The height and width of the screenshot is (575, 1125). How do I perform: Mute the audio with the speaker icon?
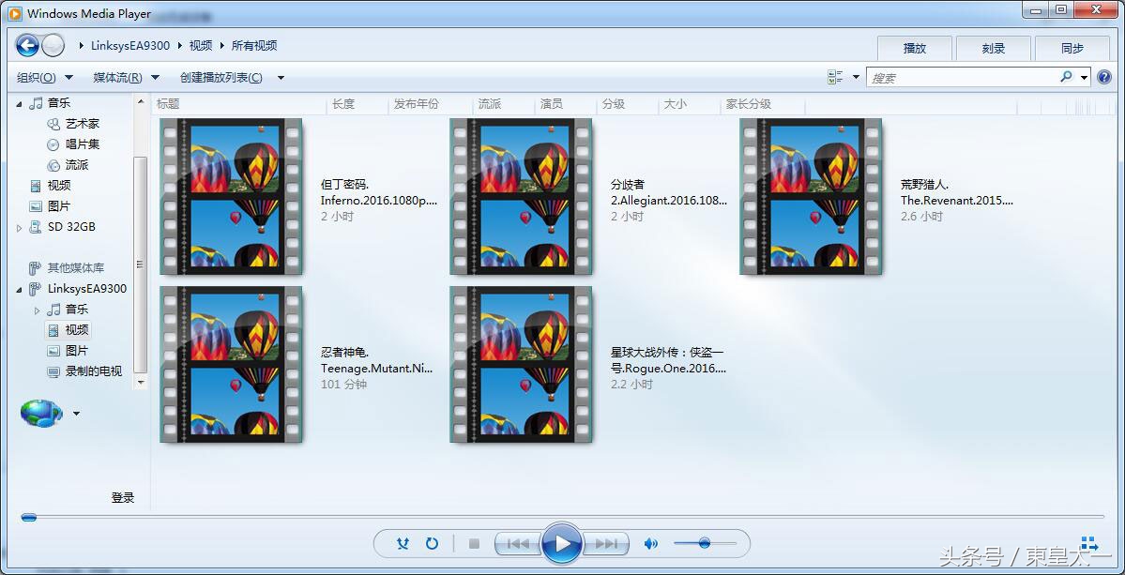coord(651,542)
